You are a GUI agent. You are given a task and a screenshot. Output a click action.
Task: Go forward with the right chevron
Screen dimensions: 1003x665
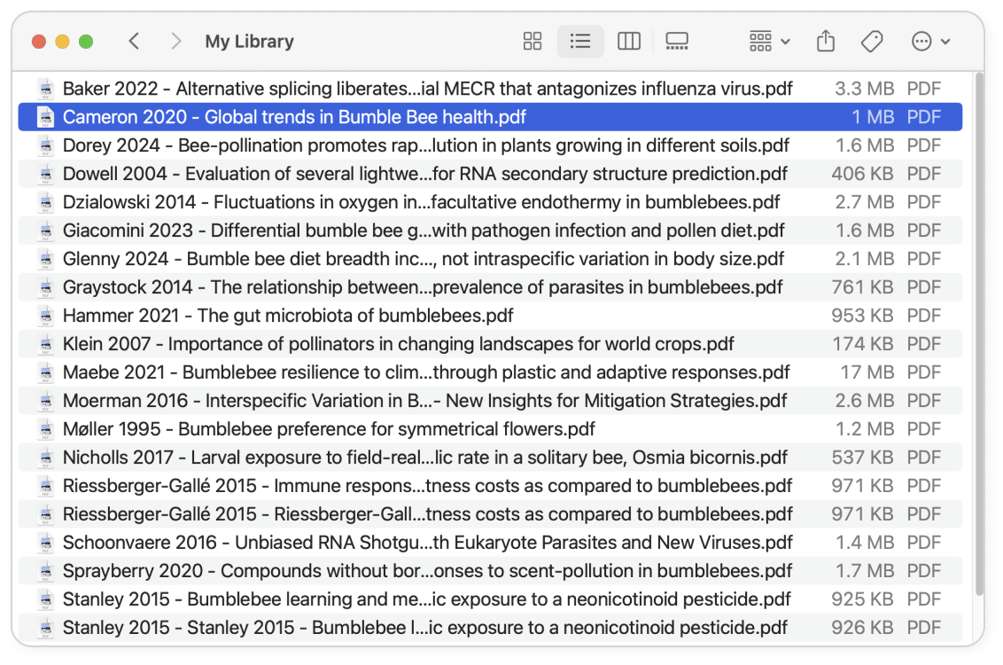176,42
